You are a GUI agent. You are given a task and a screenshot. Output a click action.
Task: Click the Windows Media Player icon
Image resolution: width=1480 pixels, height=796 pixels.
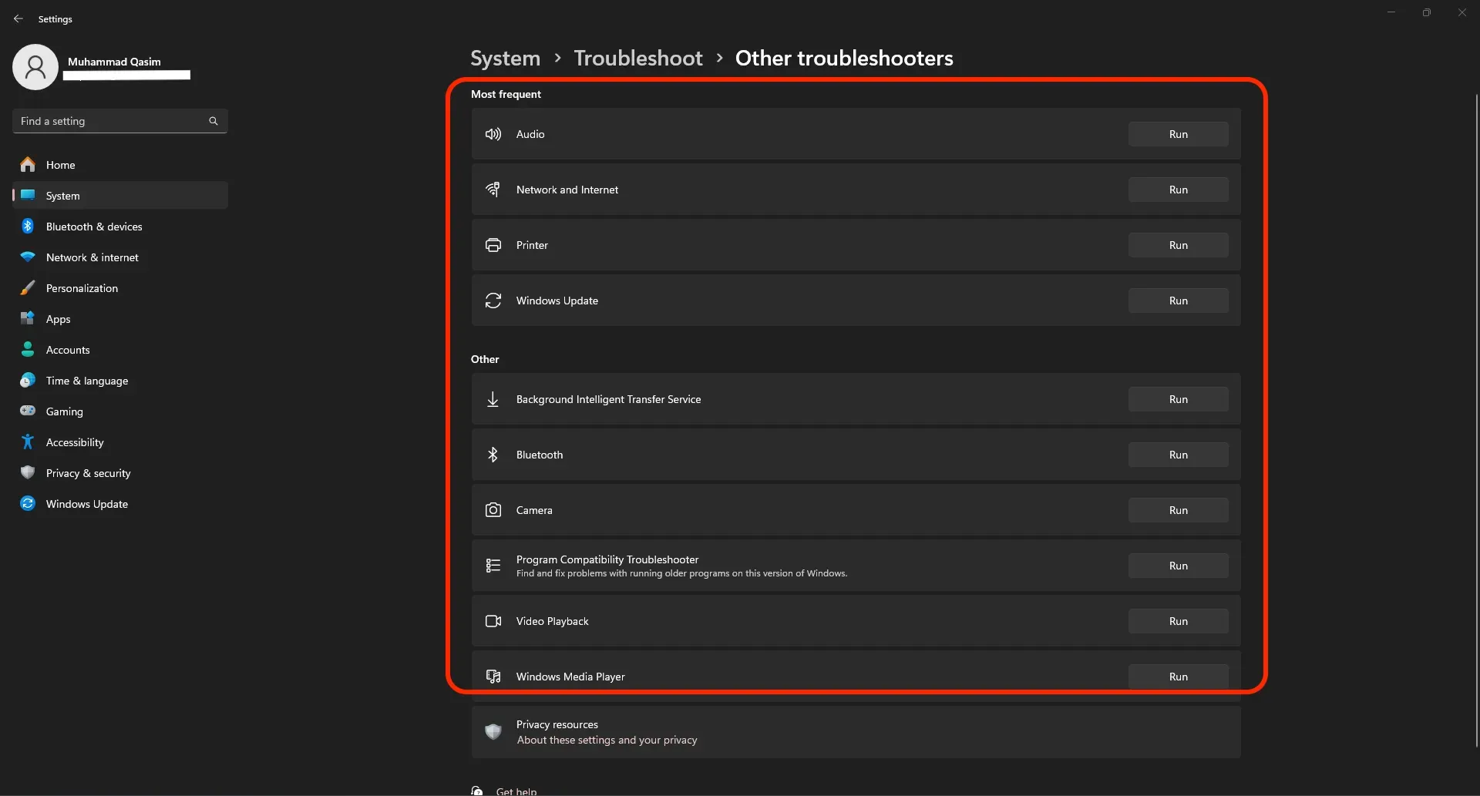click(x=493, y=677)
